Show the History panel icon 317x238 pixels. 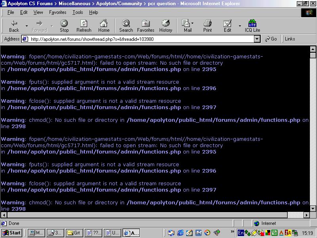[166, 26]
